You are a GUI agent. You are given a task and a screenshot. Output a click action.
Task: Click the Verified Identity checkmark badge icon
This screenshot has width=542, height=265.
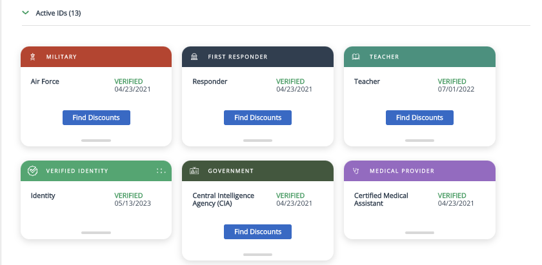(x=32, y=171)
